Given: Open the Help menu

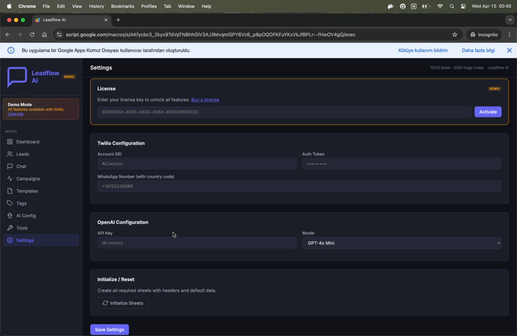Looking at the screenshot, I should [206, 6].
